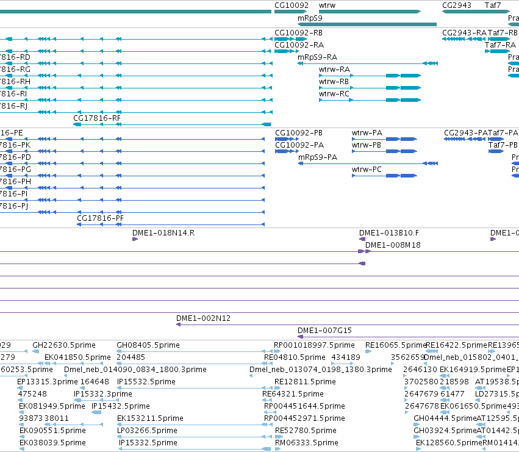Click the teal mRpS9 gene span bar
This screenshot has width=519, height=452.
[x=367, y=24]
